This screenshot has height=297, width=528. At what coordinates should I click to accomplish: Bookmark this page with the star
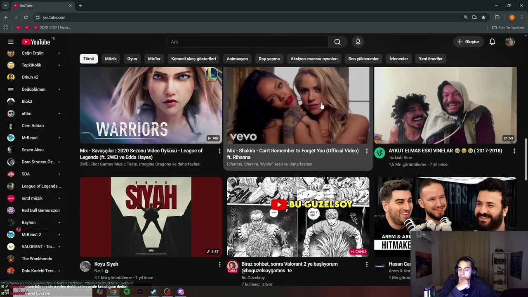click(483, 17)
